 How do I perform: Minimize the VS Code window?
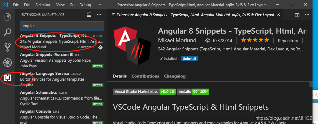coord(278,5)
